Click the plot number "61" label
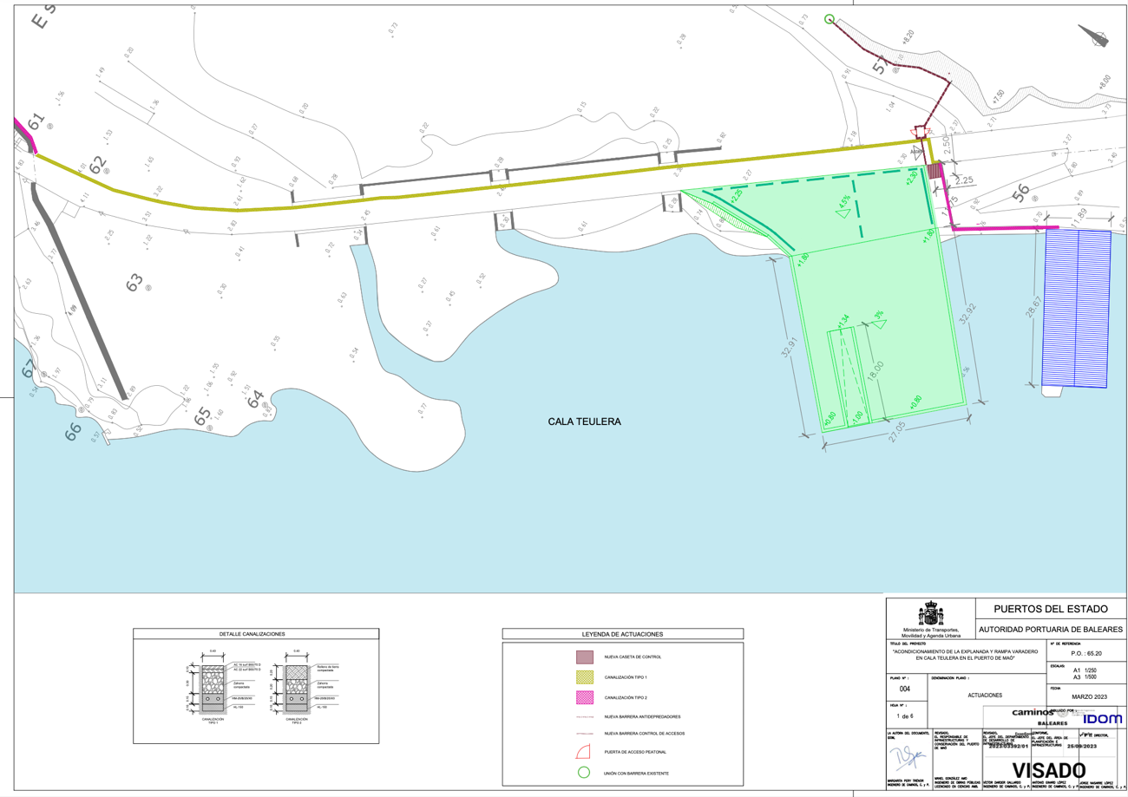1128x797 pixels. pos(36,122)
